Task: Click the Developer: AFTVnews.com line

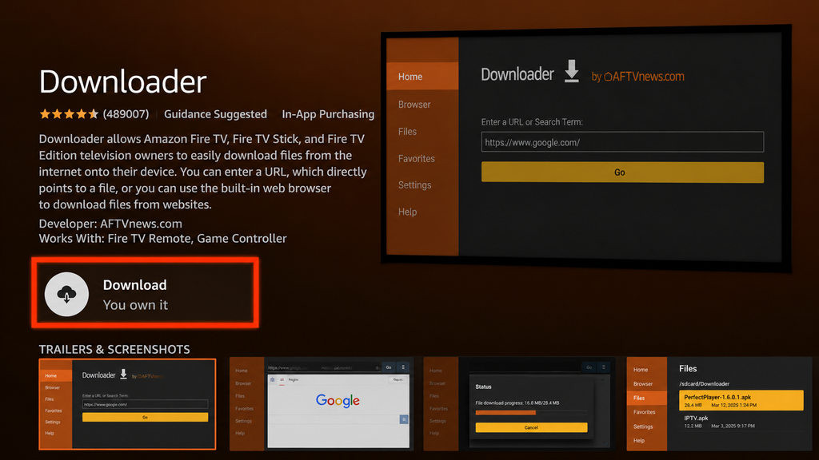Action: click(110, 224)
